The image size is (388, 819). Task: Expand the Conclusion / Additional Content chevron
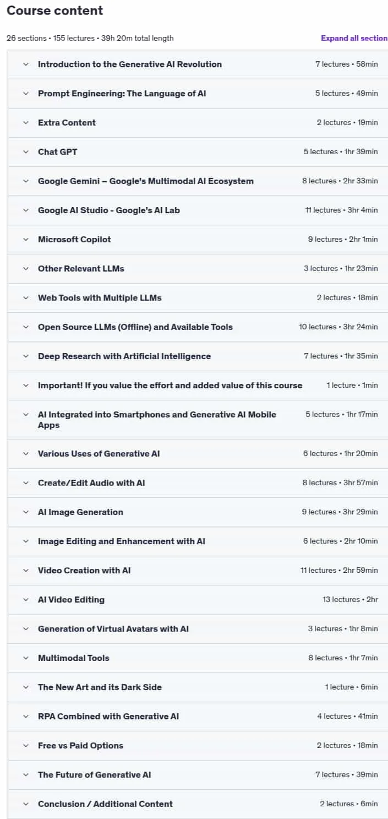[25, 804]
